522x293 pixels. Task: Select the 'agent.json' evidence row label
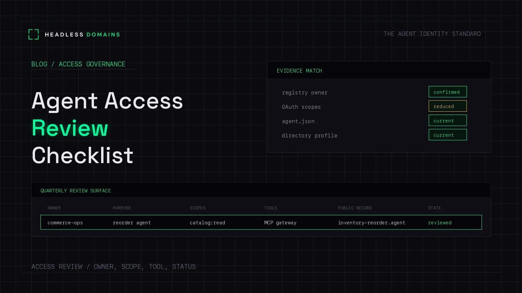coord(298,121)
